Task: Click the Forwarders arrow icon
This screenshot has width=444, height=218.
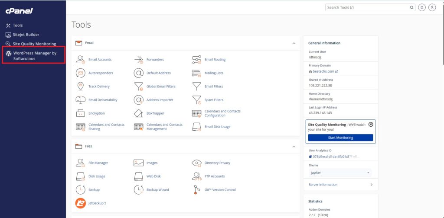Action: click(138, 59)
